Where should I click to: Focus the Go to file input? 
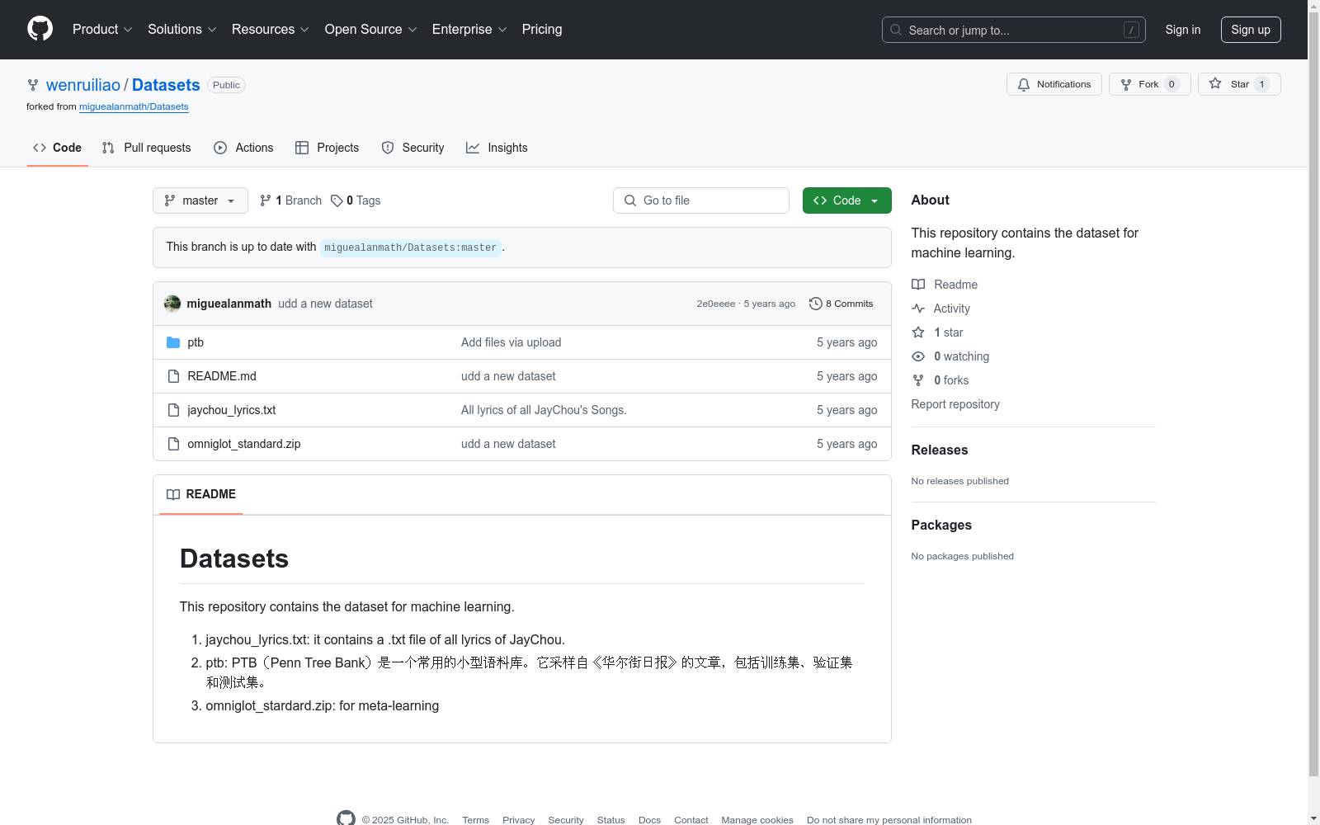coord(701,200)
